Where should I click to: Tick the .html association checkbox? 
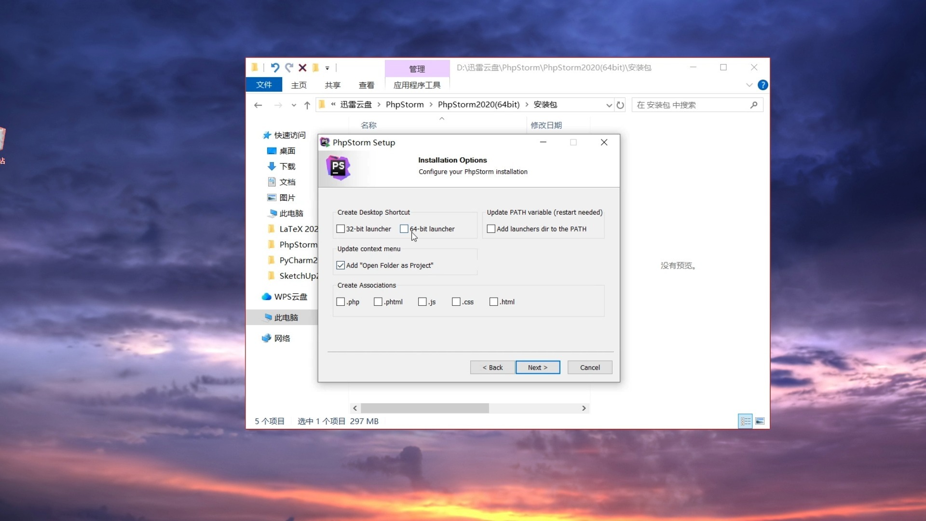(x=493, y=302)
